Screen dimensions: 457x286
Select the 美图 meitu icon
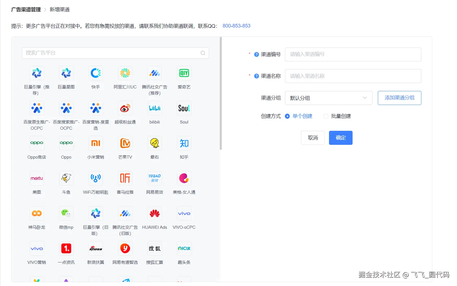[x=37, y=178]
